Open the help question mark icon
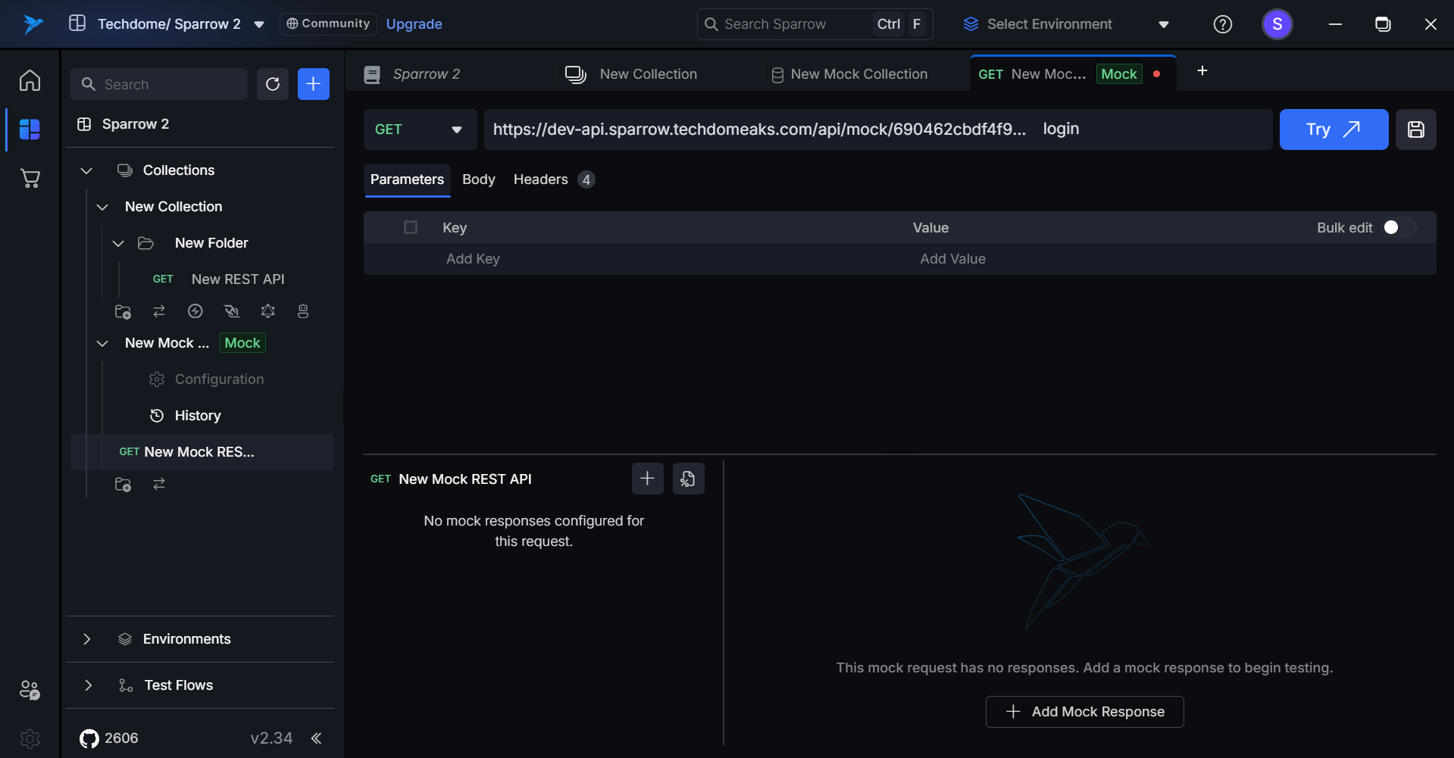Image resolution: width=1454 pixels, height=758 pixels. click(1222, 24)
